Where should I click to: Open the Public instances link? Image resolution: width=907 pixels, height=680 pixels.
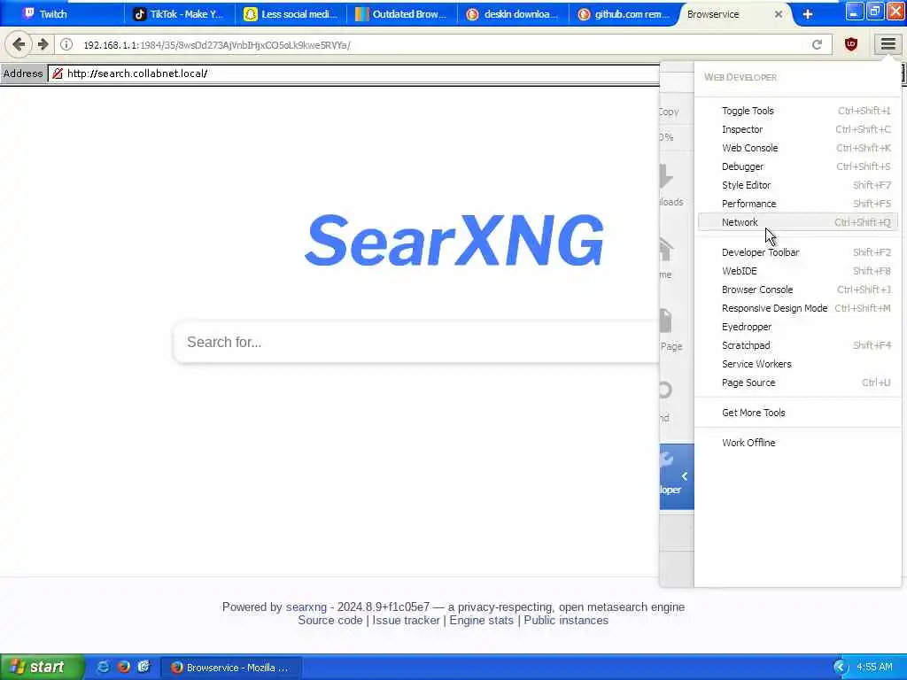[x=566, y=620]
